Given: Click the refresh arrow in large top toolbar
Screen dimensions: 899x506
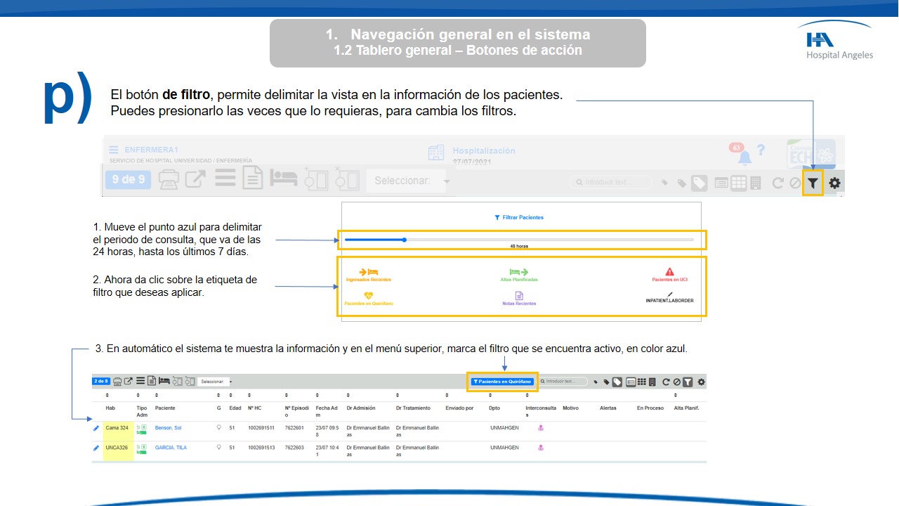Looking at the screenshot, I should click(x=777, y=183).
